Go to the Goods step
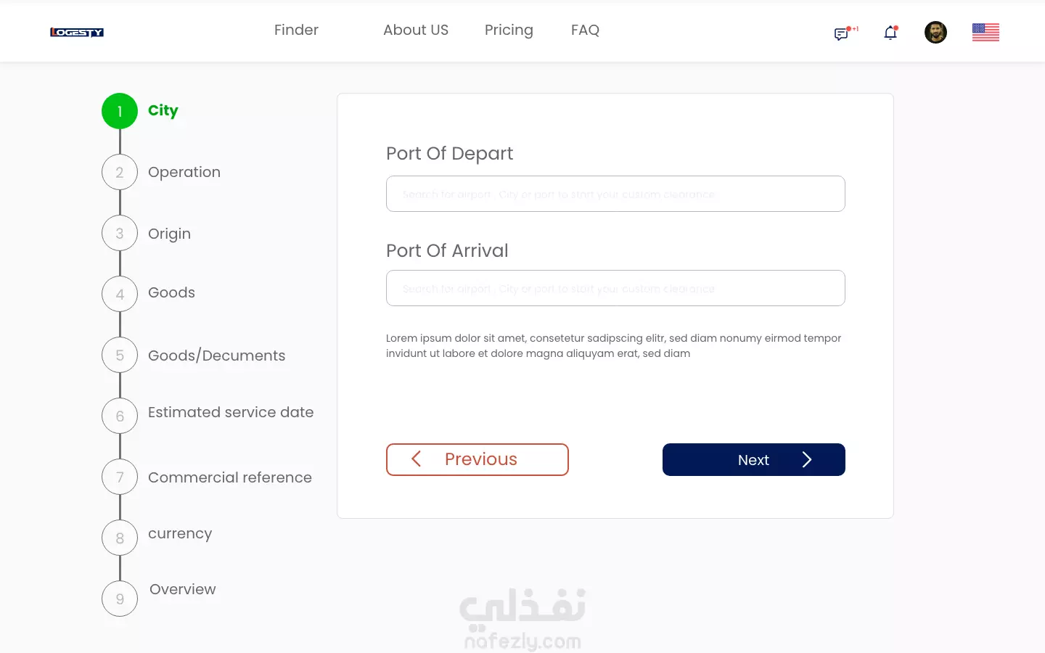The height and width of the screenshot is (653, 1045). coord(171,292)
